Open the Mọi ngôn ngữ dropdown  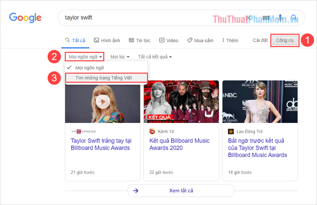pos(85,57)
